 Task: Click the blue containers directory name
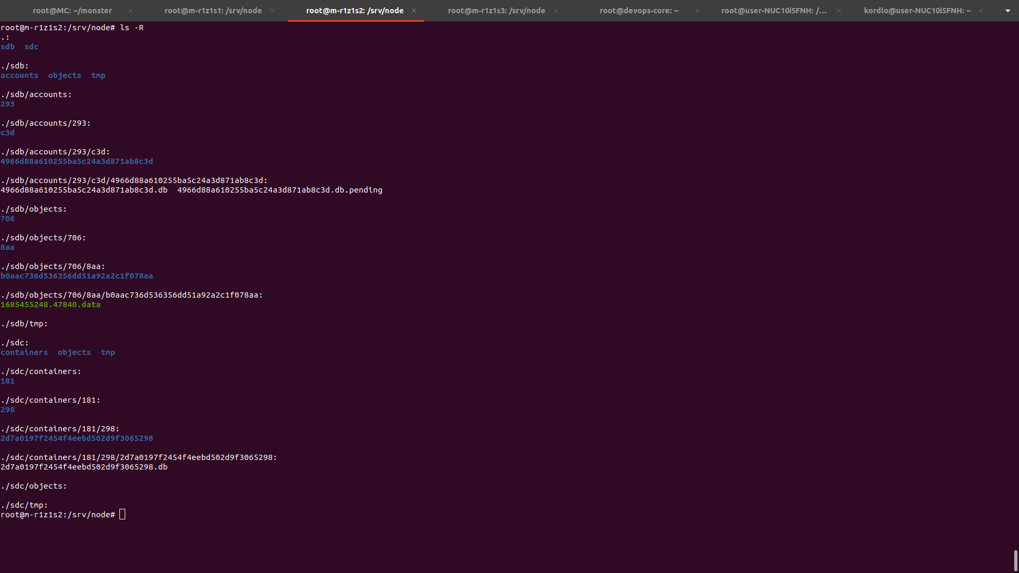(x=24, y=352)
